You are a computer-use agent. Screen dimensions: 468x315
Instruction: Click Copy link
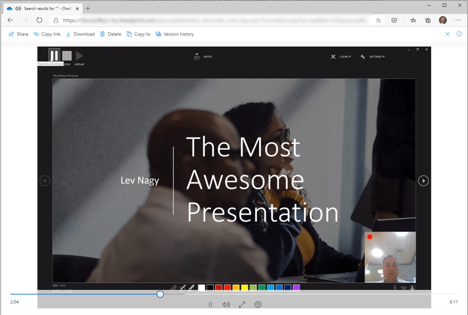coord(47,34)
